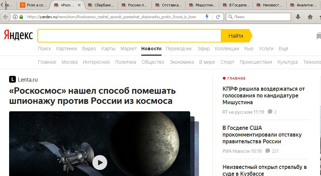
Task: Open the Москва news category
Action: tap(69, 62)
